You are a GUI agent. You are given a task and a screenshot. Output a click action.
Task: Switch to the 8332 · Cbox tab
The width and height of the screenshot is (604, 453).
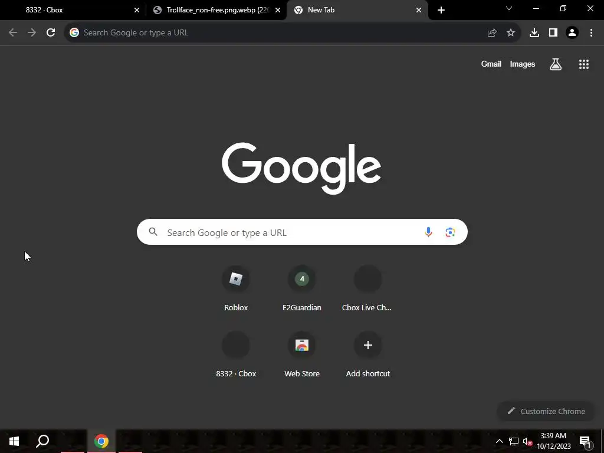(73, 10)
